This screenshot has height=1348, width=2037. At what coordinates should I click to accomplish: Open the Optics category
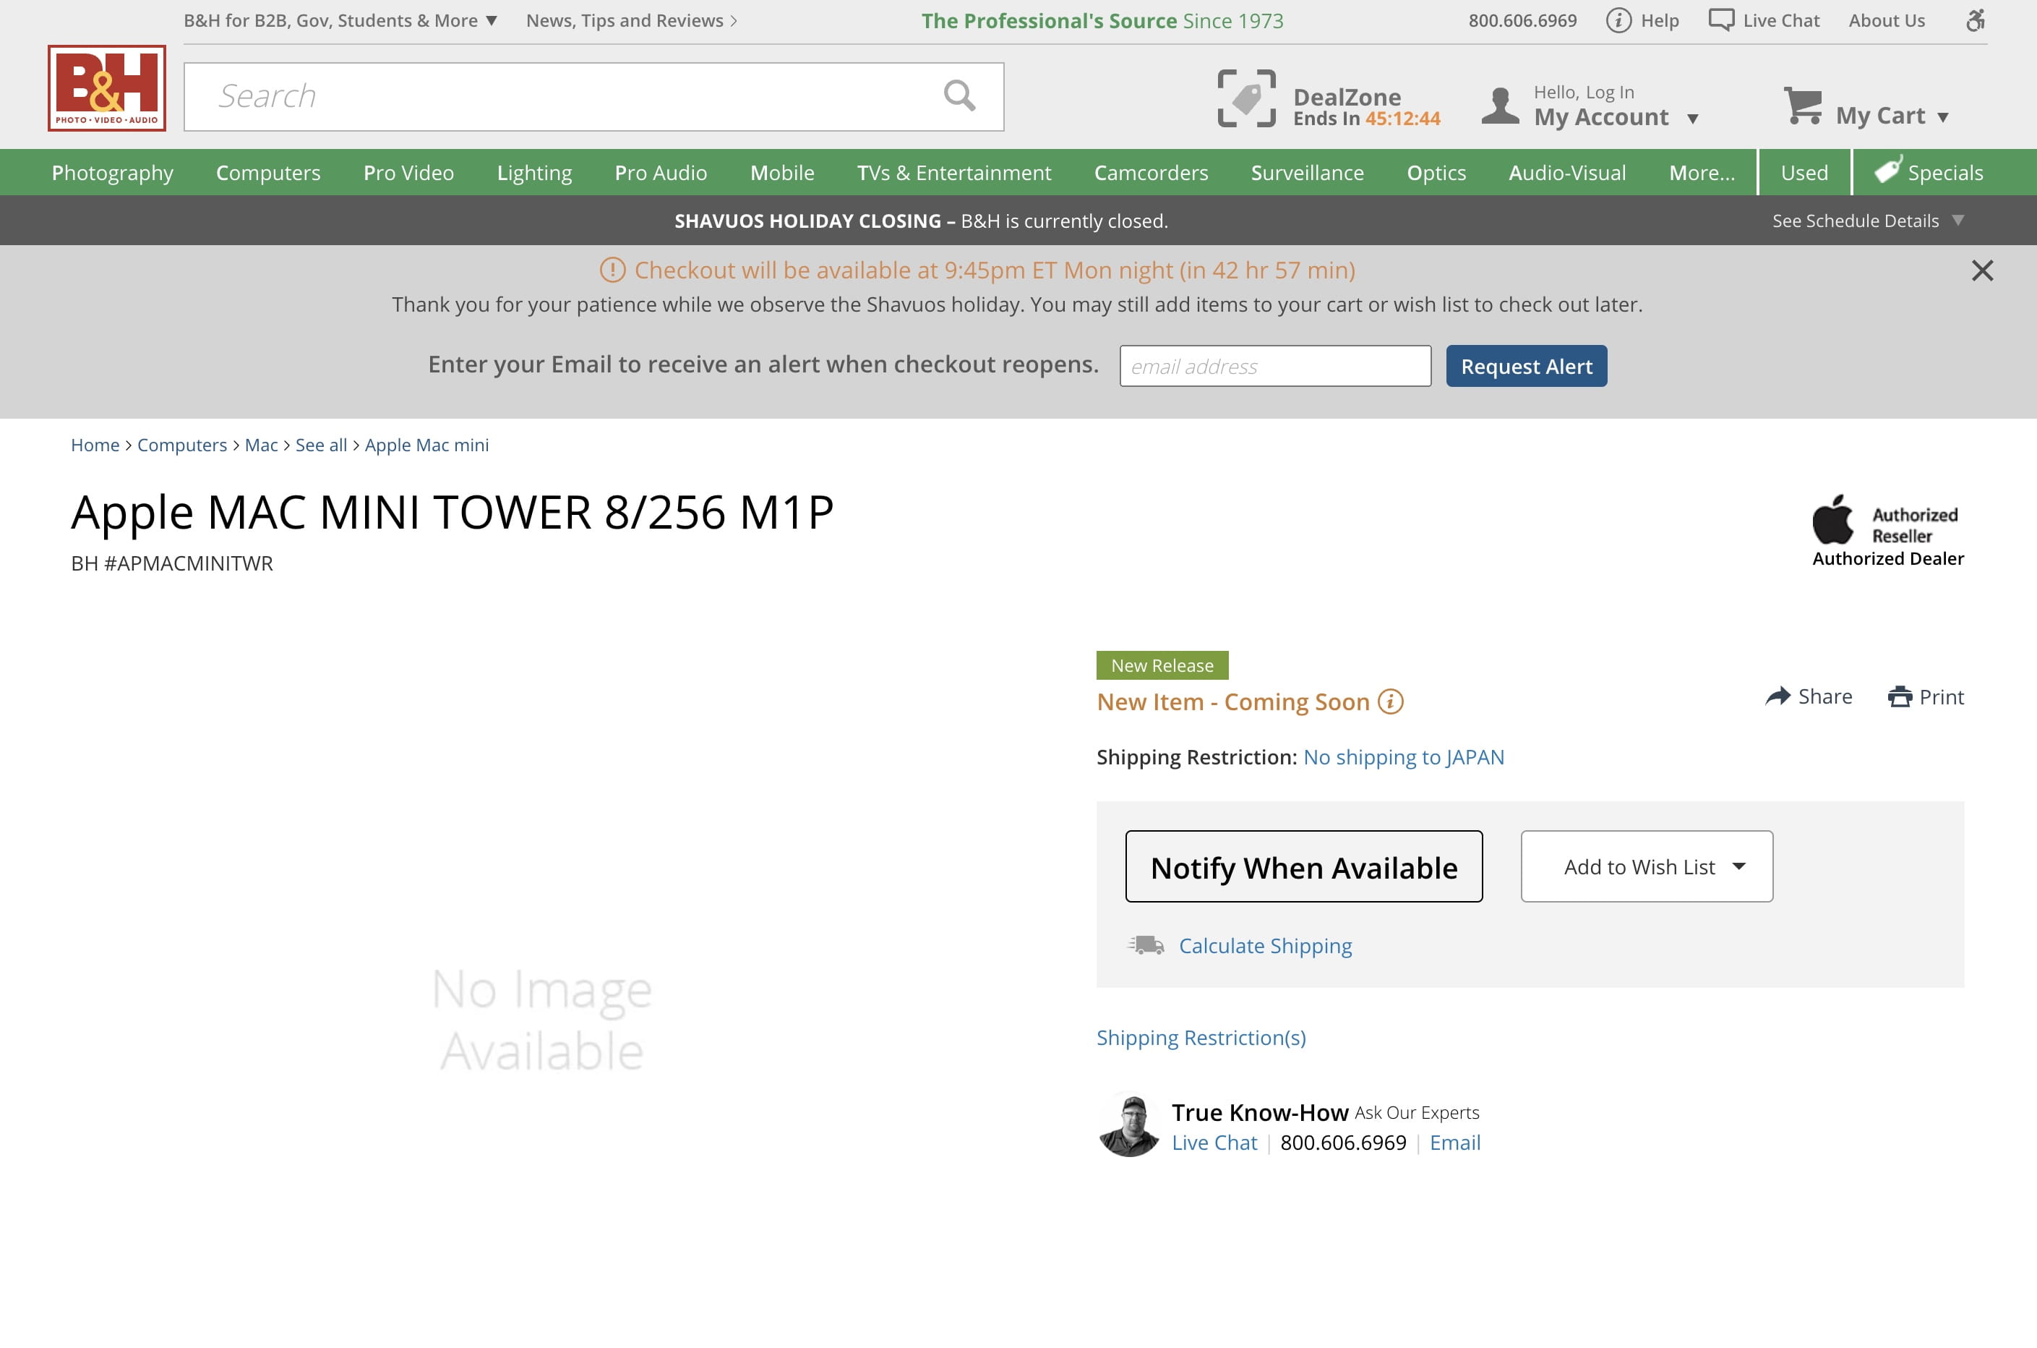point(1436,173)
